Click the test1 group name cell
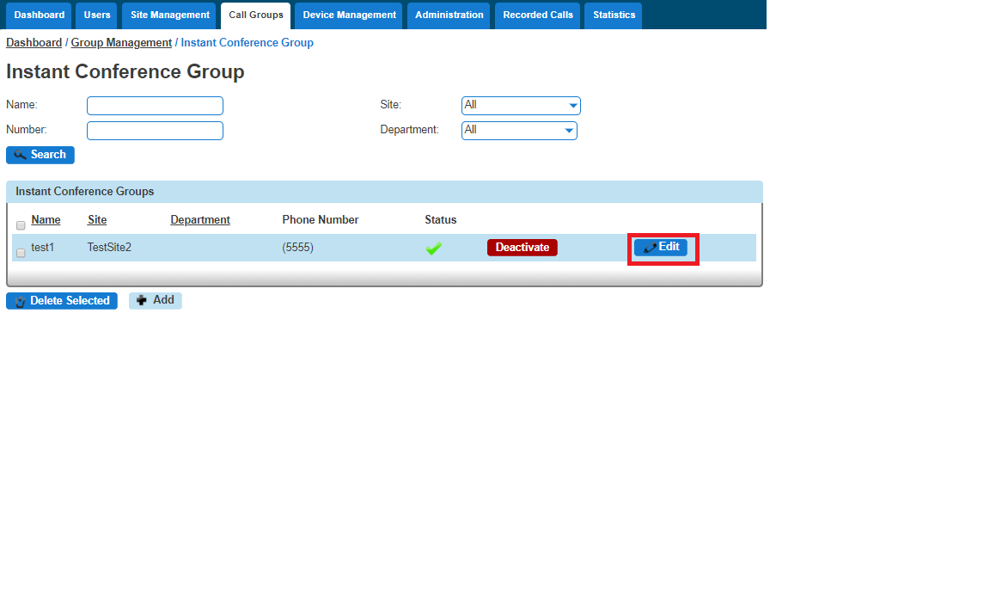 [42, 247]
